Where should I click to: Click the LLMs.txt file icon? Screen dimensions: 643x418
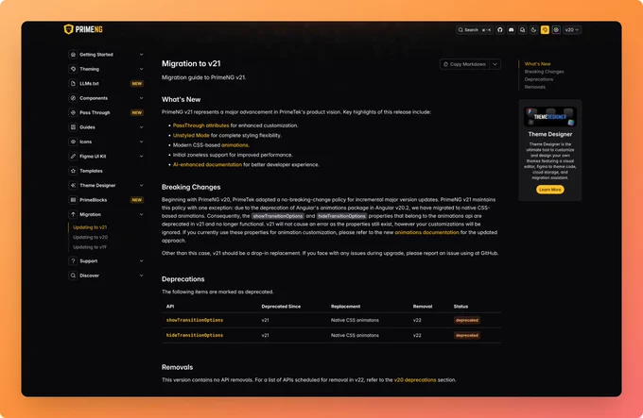click(73, 83)
